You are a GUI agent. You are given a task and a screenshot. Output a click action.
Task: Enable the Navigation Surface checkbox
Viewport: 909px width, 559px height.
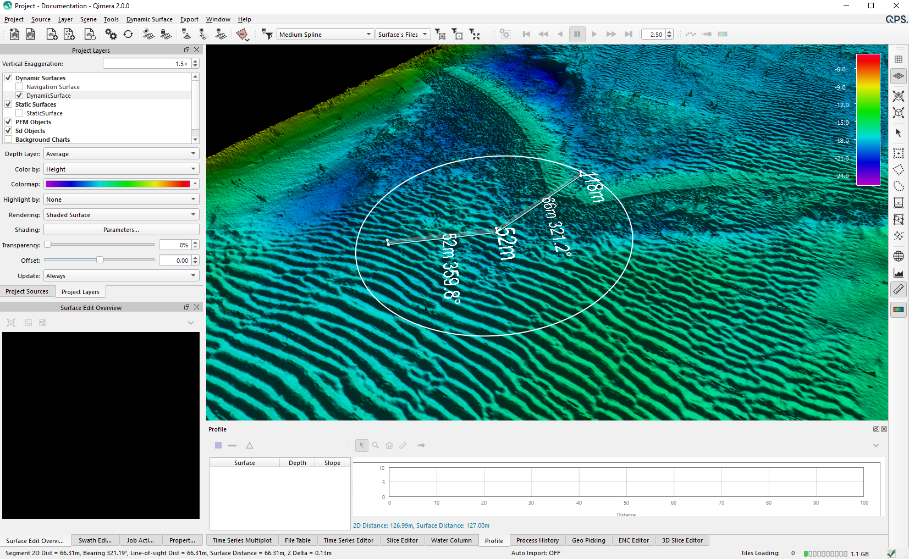coord(19,87)
